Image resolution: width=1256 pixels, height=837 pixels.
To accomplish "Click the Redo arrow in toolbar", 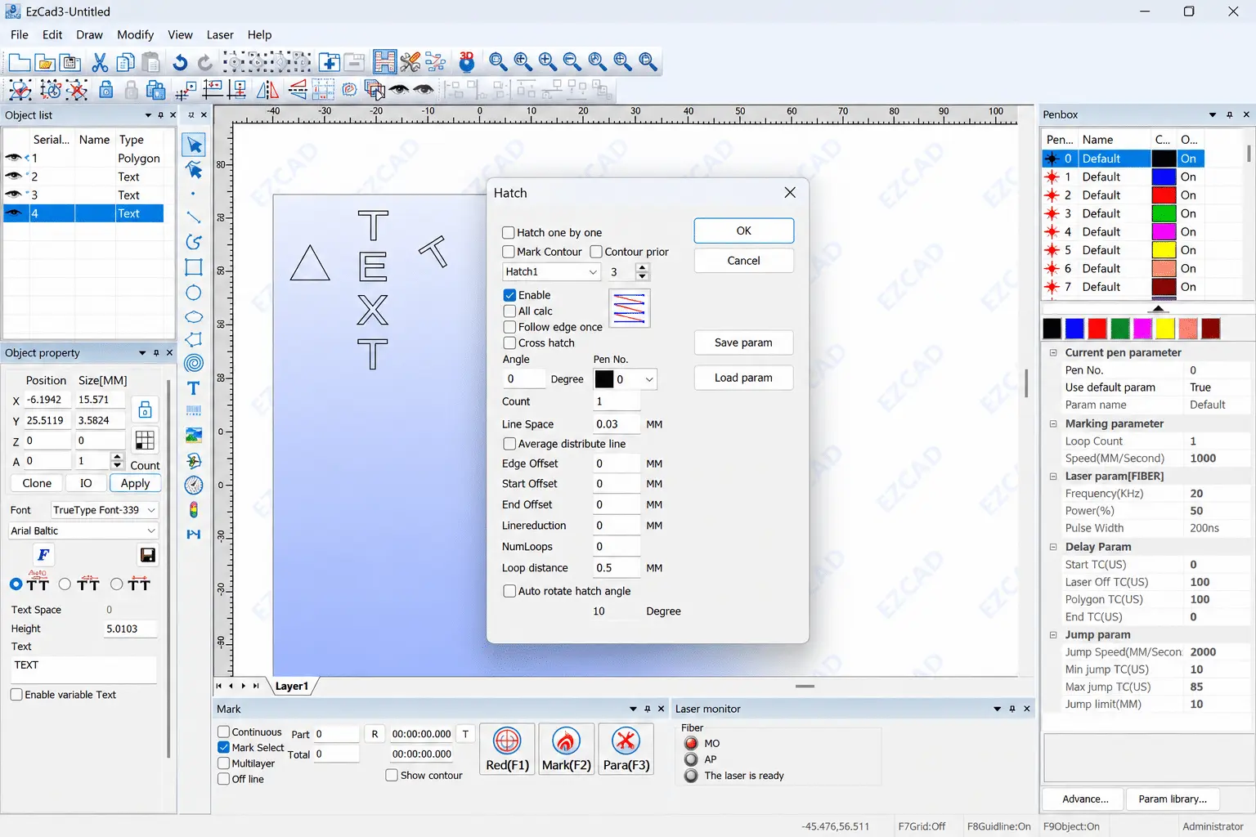I will click(204, 62).
